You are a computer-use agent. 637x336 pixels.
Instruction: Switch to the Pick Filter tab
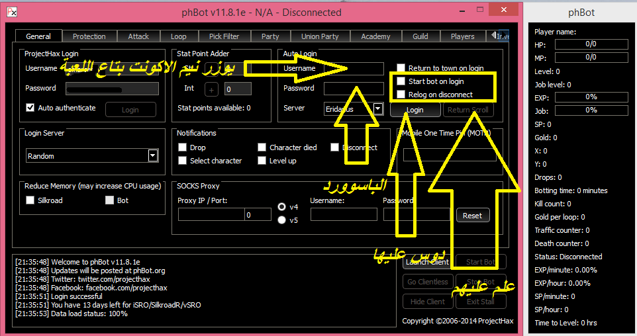click(x=224, y=36)
